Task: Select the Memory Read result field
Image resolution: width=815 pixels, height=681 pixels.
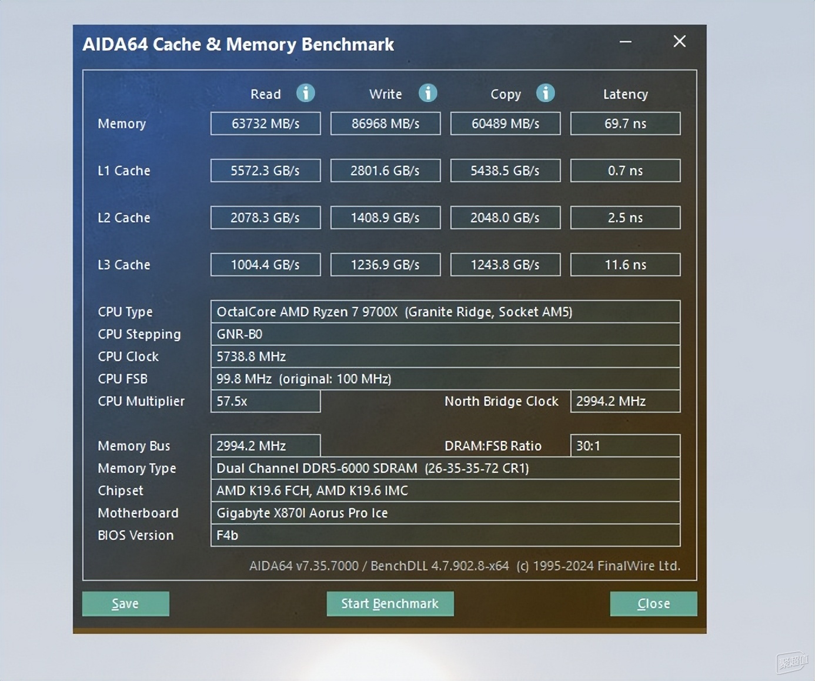Action: tap(266, 123)
